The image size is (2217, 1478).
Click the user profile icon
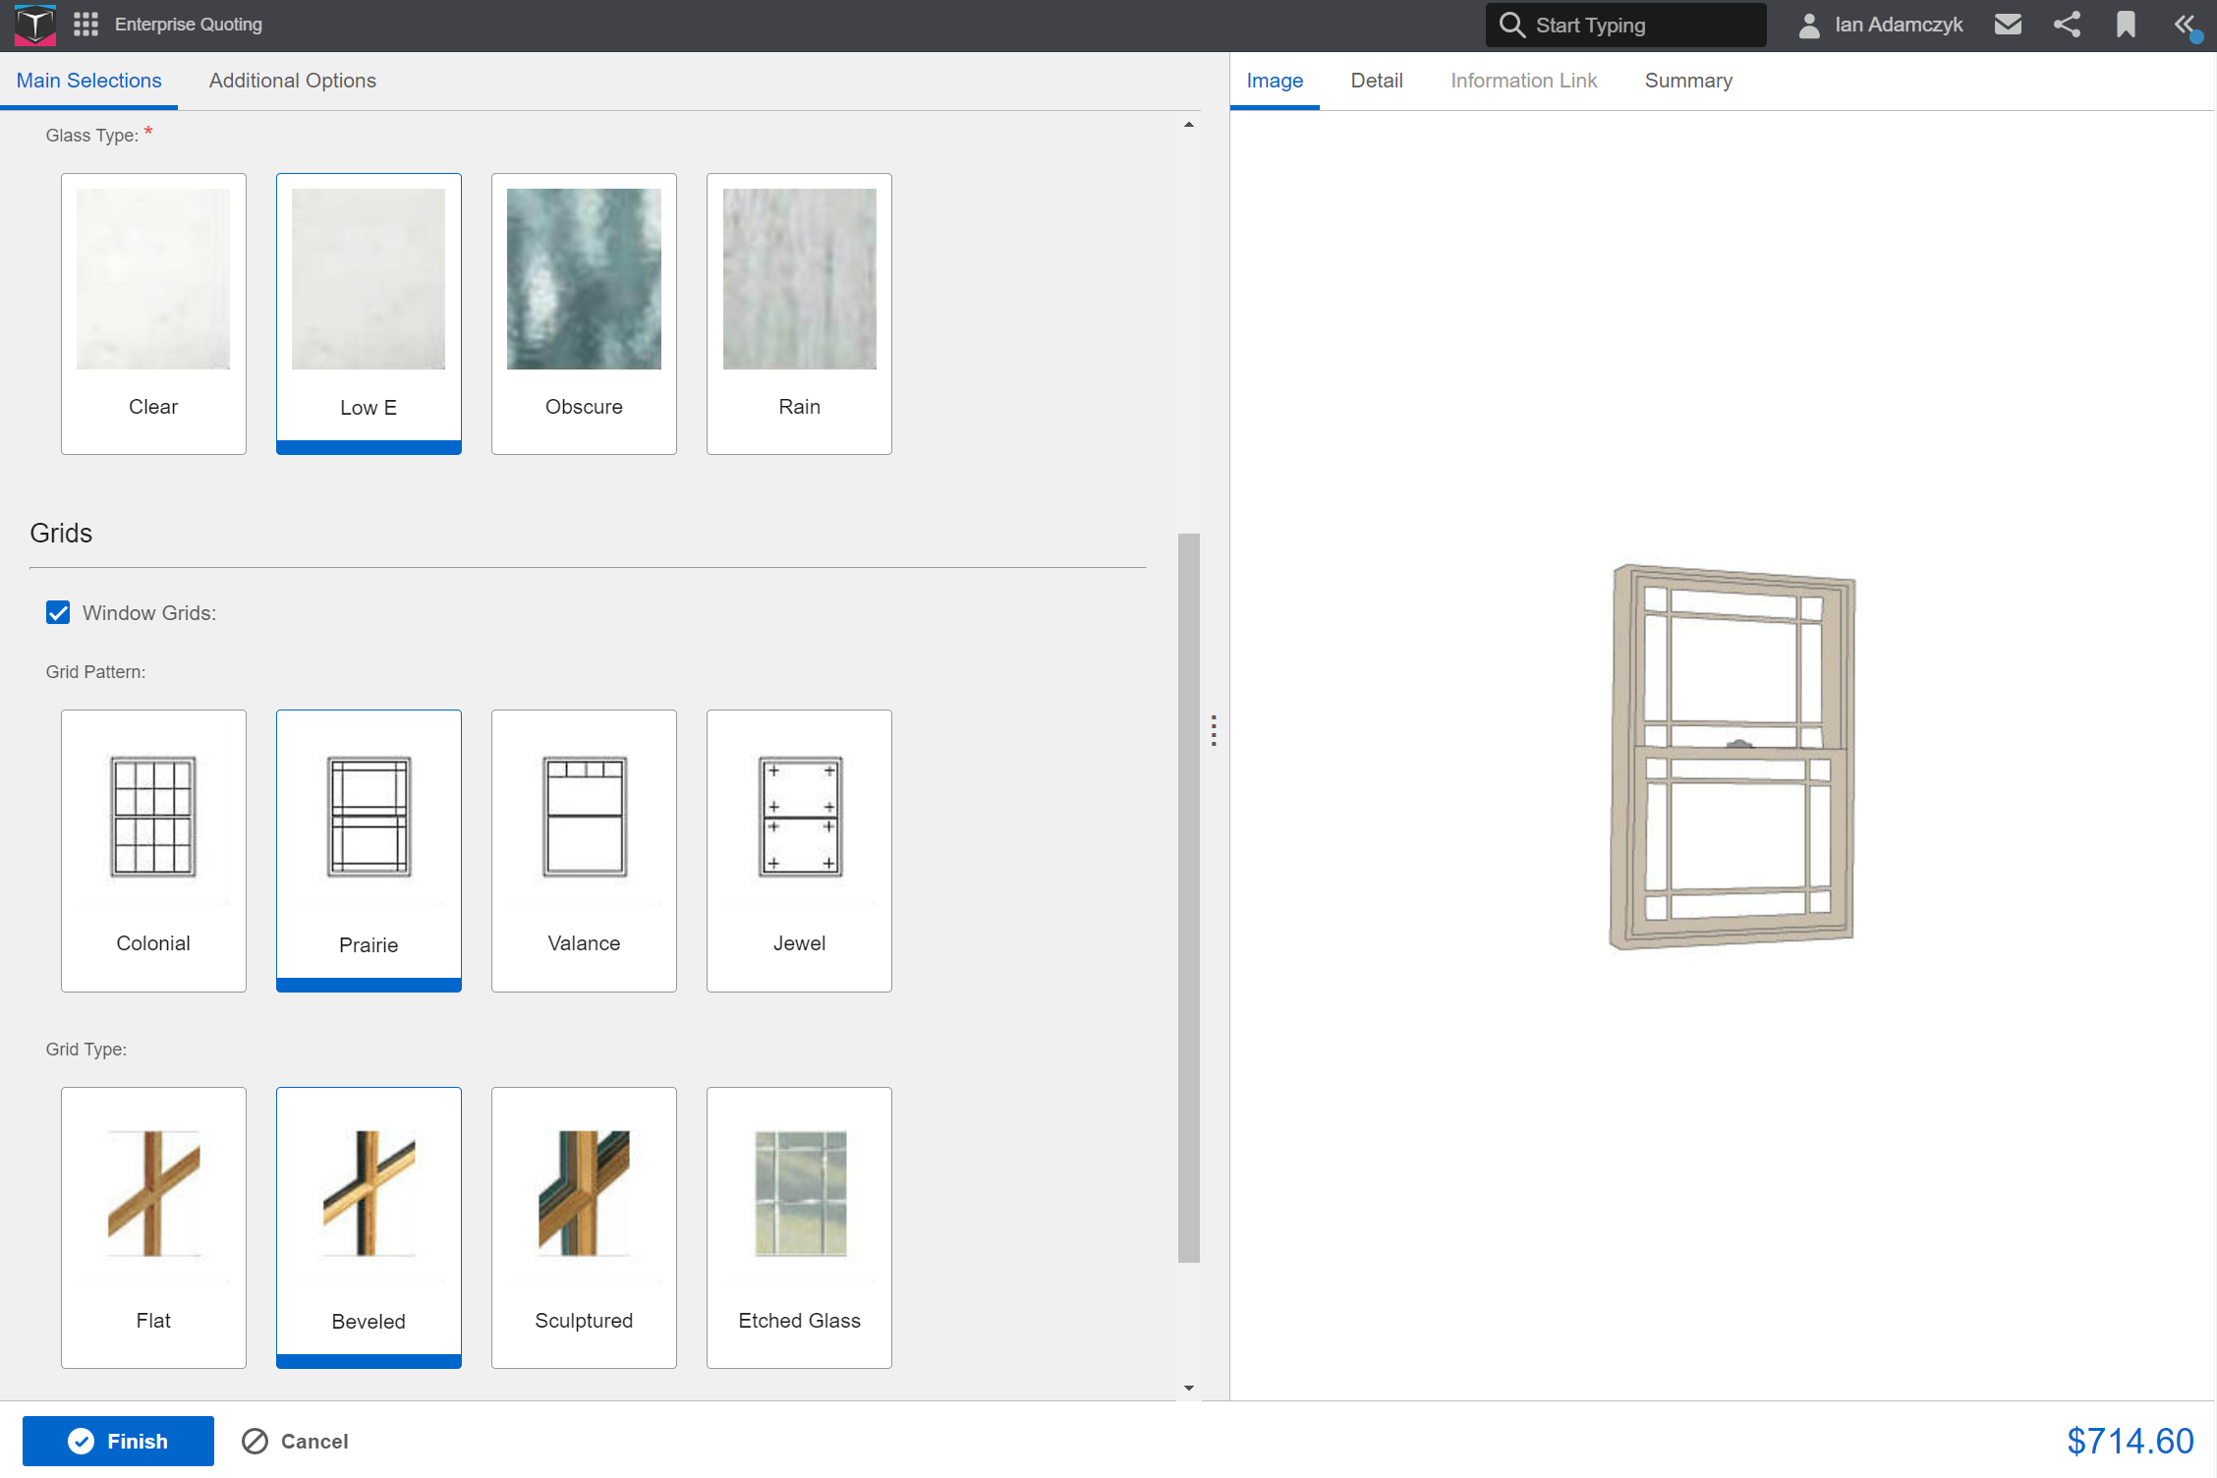click(x=1808, y=26)
